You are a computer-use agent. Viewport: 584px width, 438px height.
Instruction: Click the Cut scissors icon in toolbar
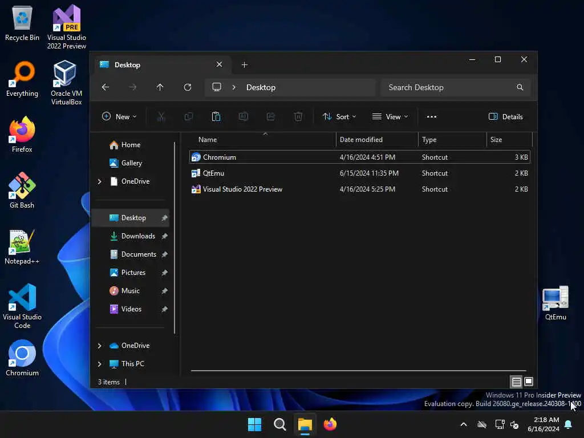point(161,116)
